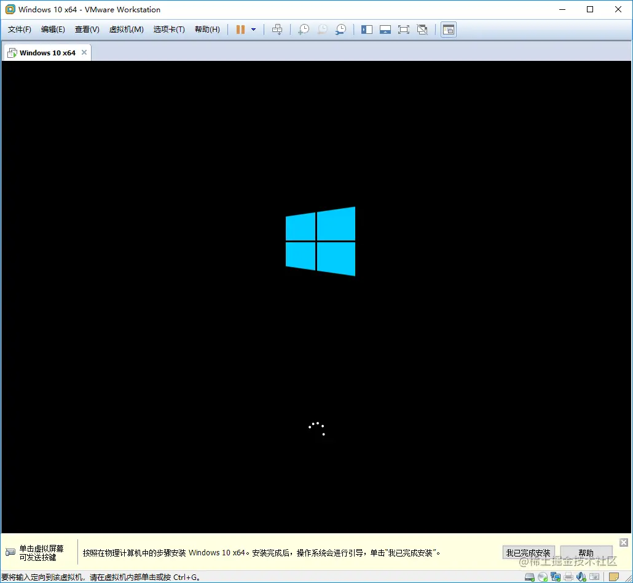Viewport: 633px width, 583px height.
Task: Pause the running virtual machine
Action: (x=241, y=30)
